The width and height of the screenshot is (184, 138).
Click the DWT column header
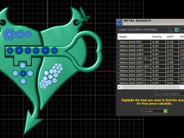pos(172,37)
